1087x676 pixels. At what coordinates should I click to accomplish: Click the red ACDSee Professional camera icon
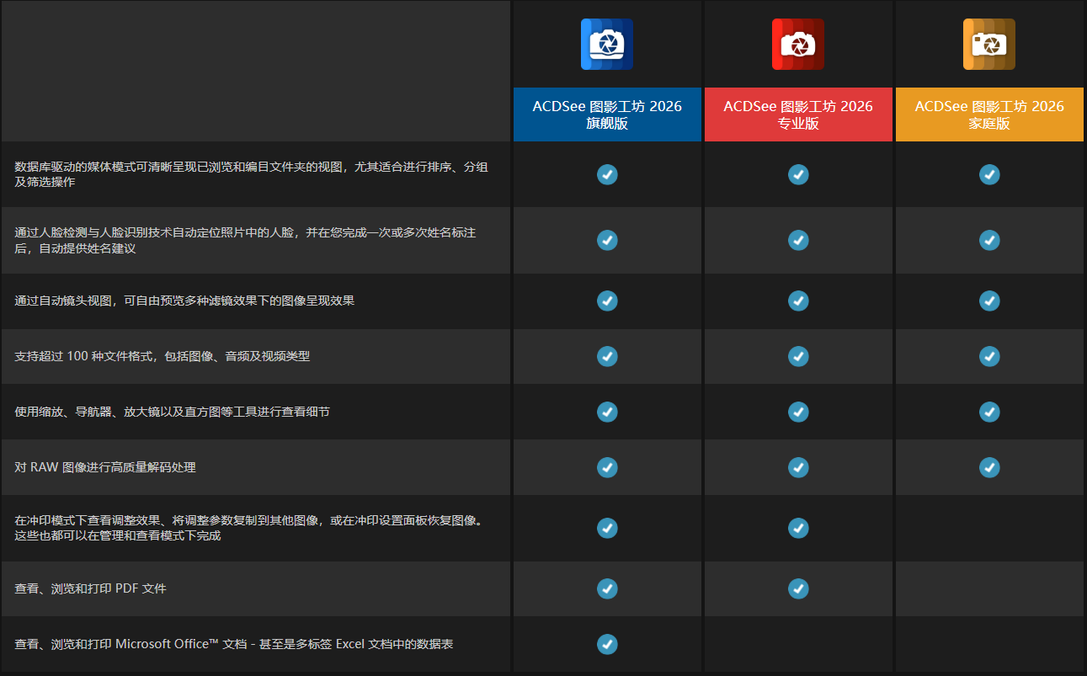coord(797,44)
